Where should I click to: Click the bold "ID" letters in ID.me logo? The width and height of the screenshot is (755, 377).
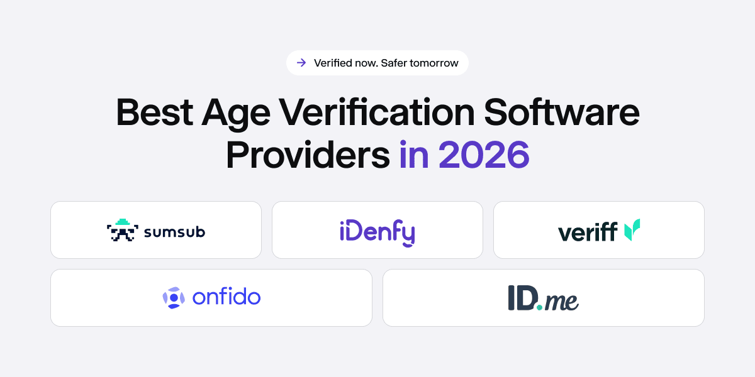[522, 298]
